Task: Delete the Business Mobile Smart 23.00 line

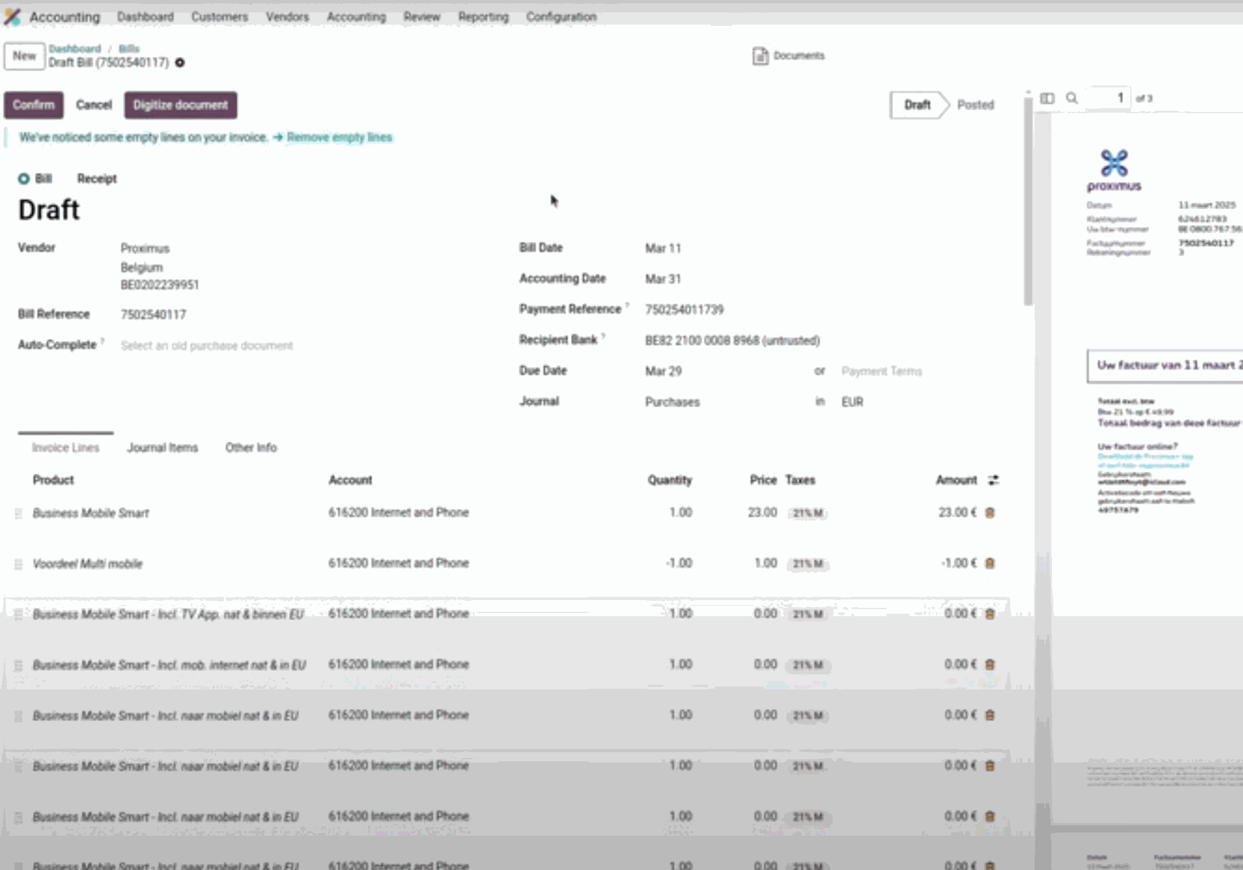Action: pos(989,513)
